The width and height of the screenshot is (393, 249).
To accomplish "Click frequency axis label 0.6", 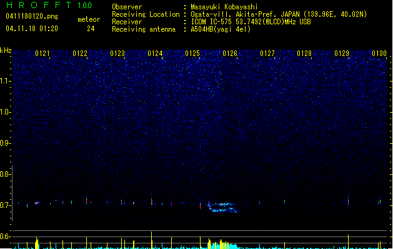I will point(6,237).
